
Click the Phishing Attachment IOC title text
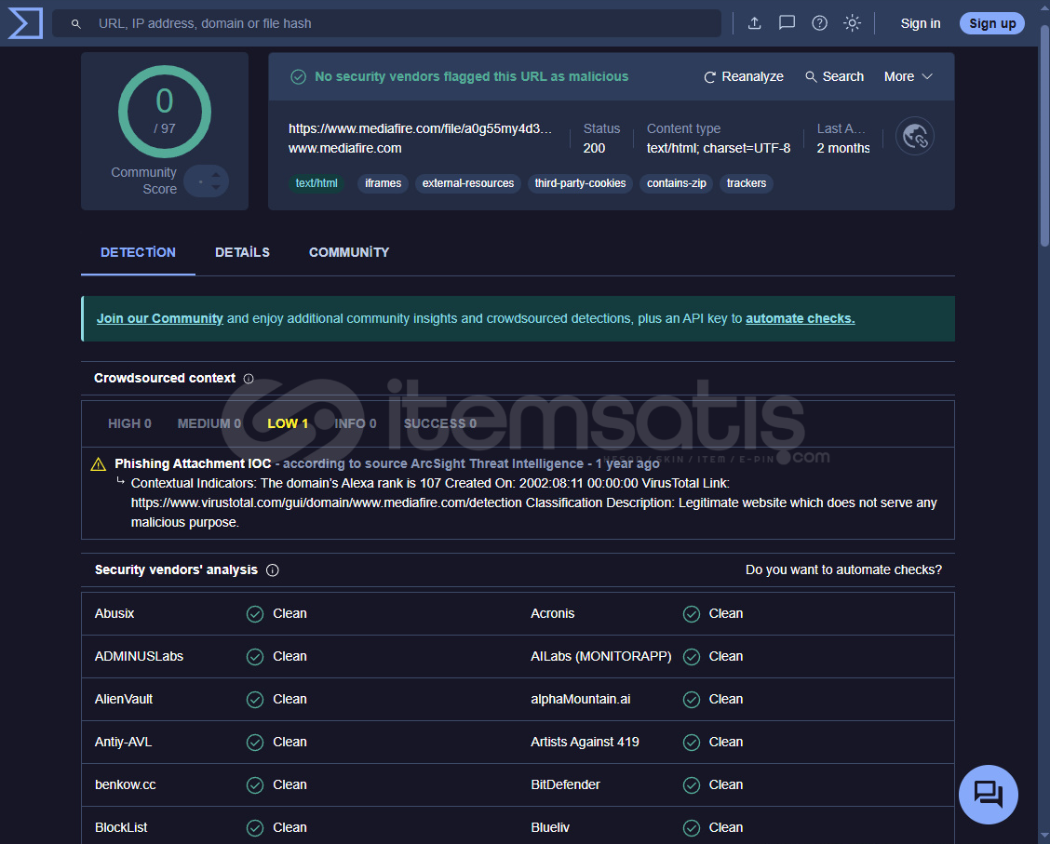193,463
